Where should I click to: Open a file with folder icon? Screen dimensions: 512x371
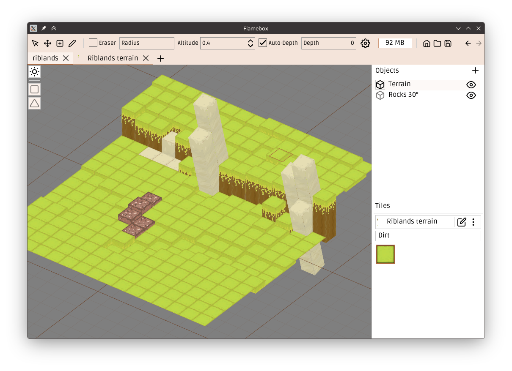click(437, 43)
